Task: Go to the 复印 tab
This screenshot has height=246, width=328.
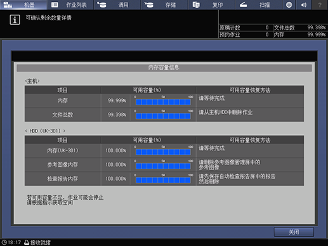Action: click(x=212, y=4)
